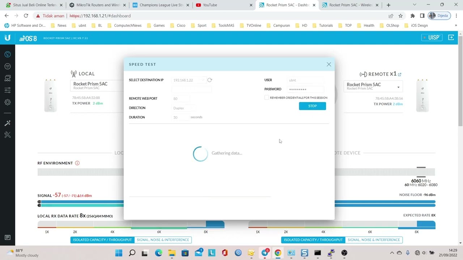Open the setup wizard wand icon
This screenshot has width=463, height=260.
pyautogui.click(x=8, y=123)
